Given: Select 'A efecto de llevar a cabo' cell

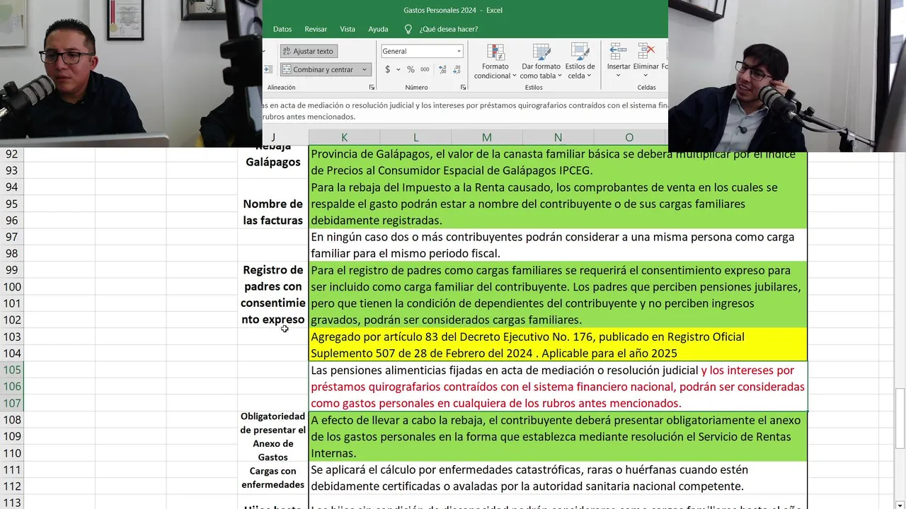Looking at the screenshot, I should (x=558, y=436).
